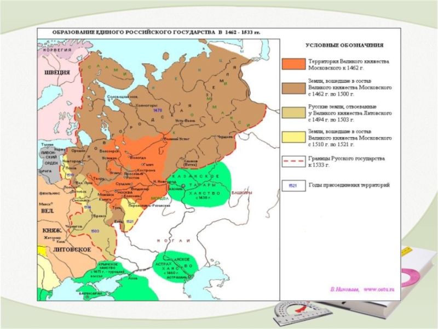
Task: Click the 'Башкиры' label on the map
Action: [241, 192]
